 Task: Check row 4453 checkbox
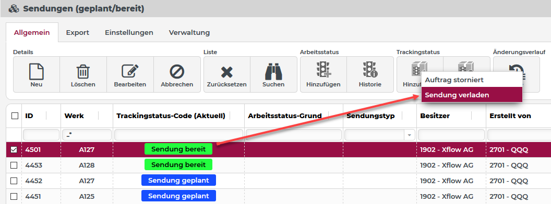tap(14, 165)
